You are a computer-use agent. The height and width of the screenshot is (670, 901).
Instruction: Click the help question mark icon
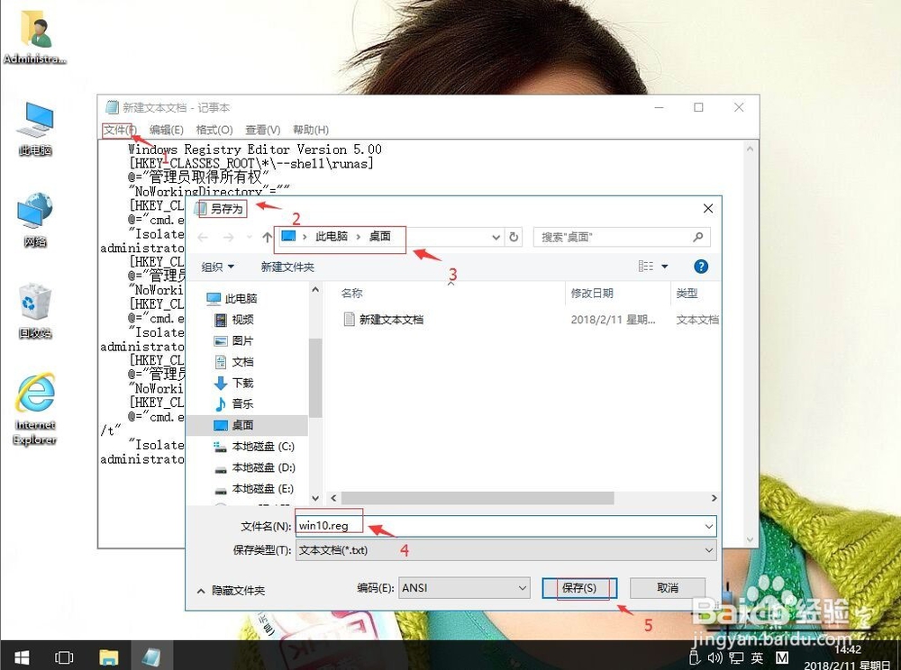(700, 267)
